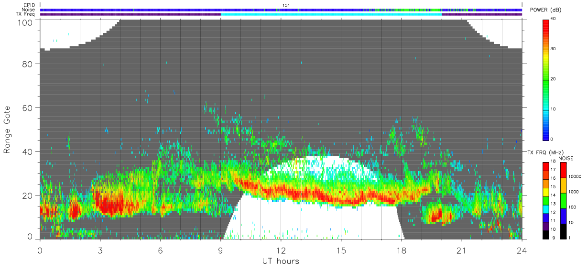
Task: Click the 21 tick on UT axis
Action: tap(462, 250)
